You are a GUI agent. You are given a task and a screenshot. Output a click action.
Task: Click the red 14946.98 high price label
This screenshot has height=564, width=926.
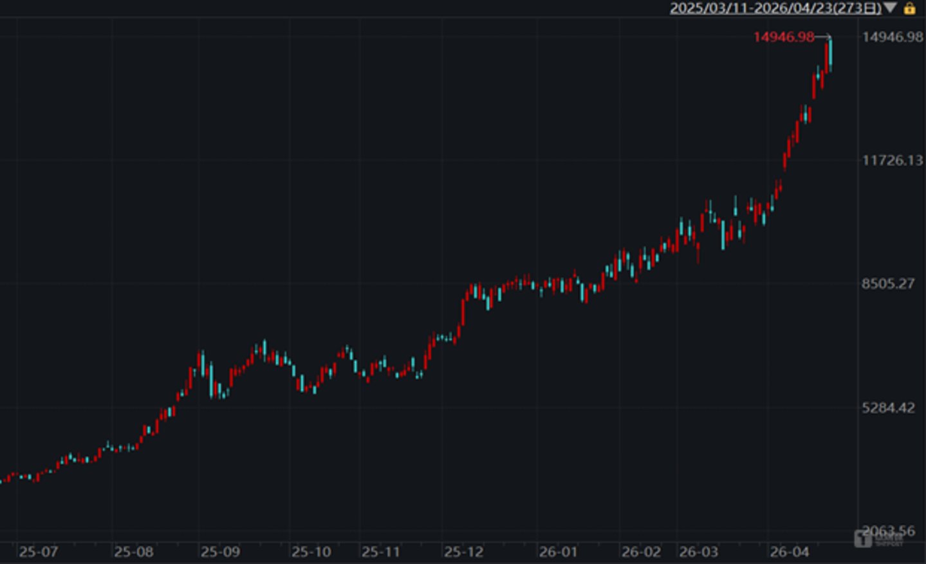[784, 37]
